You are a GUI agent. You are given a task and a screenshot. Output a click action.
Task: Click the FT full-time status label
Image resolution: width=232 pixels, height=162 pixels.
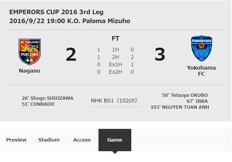pyautogui.click(x=115, y=38)
